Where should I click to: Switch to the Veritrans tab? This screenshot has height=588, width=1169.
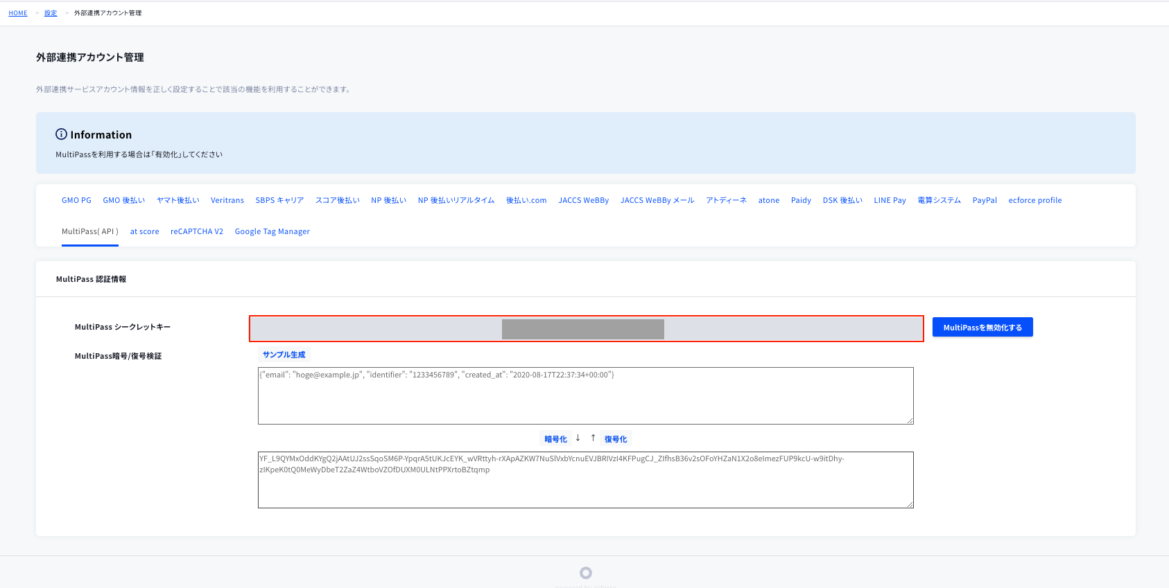[x=227, y=200]
